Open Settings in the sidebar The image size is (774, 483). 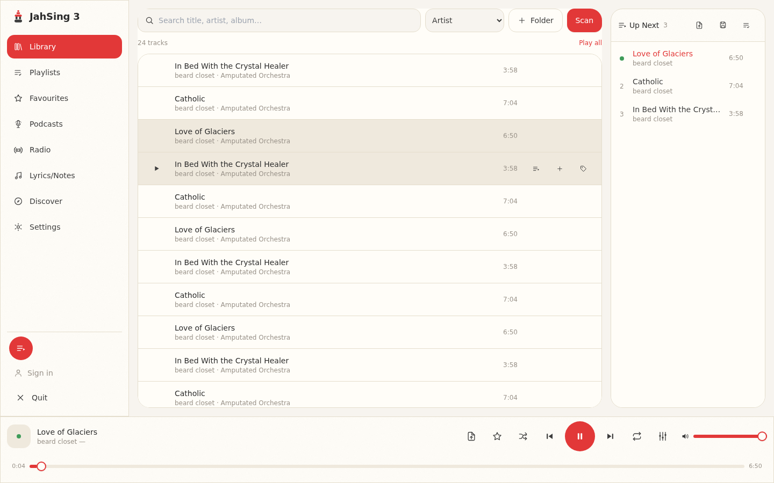click(x=64, y=227)
